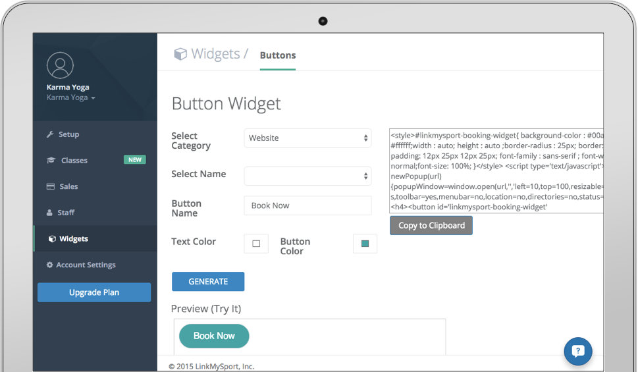This screenshot has width=638, height=372.
Task: Open the help chat bubble icon
Action: click(578, 351)
